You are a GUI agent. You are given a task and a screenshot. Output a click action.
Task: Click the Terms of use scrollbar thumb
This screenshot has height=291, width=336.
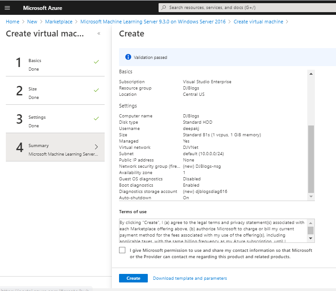tap(310, 230)
